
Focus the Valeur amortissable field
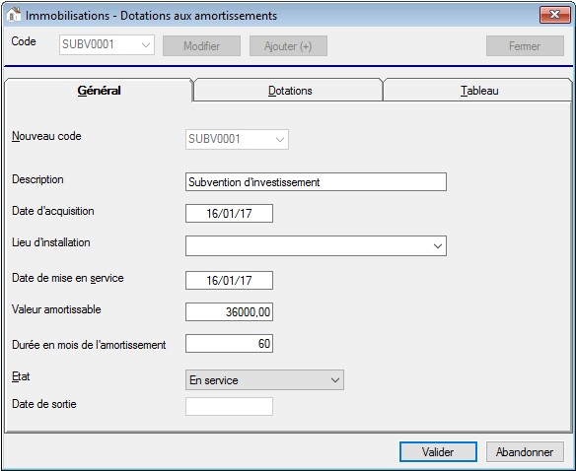click(229, 312)
